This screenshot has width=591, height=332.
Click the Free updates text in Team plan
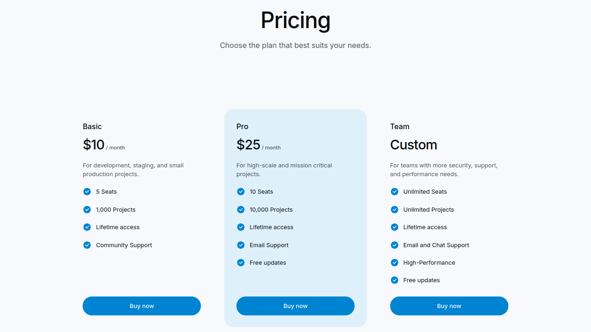click(422, 280)
